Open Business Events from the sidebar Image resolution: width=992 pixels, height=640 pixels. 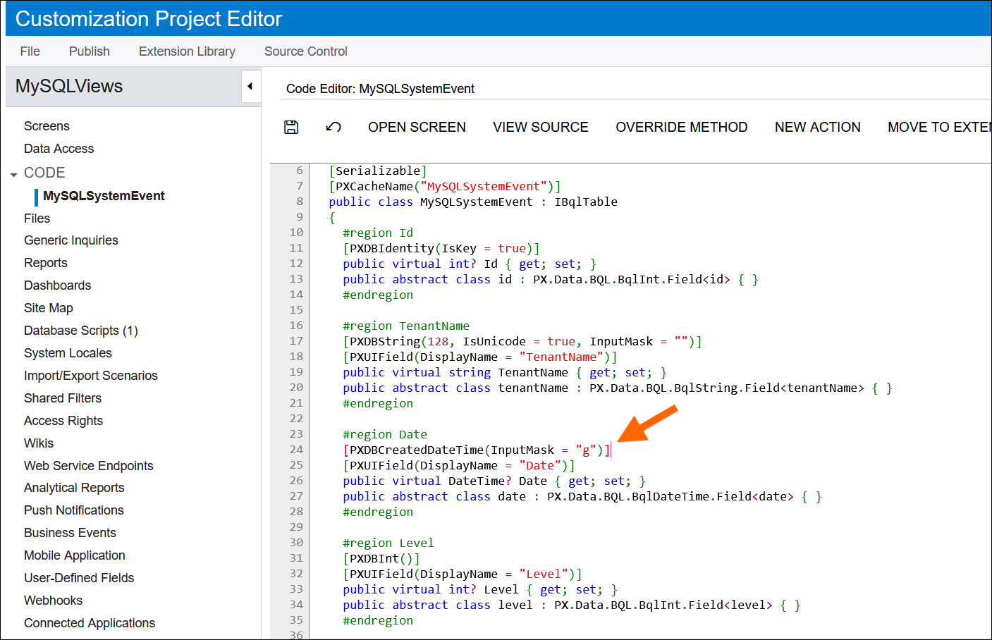70,532
